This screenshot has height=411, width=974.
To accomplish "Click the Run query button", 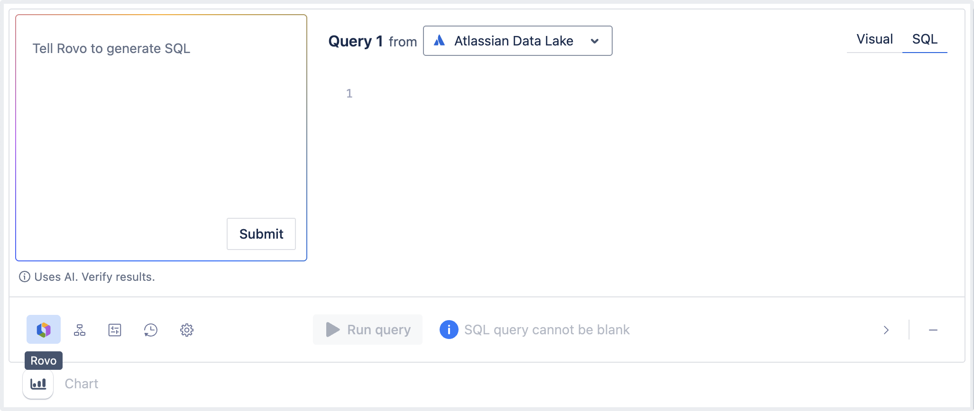I will click(x=368, y=329).
